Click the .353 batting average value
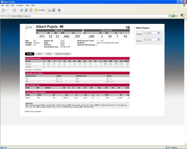 coord(41,37)
